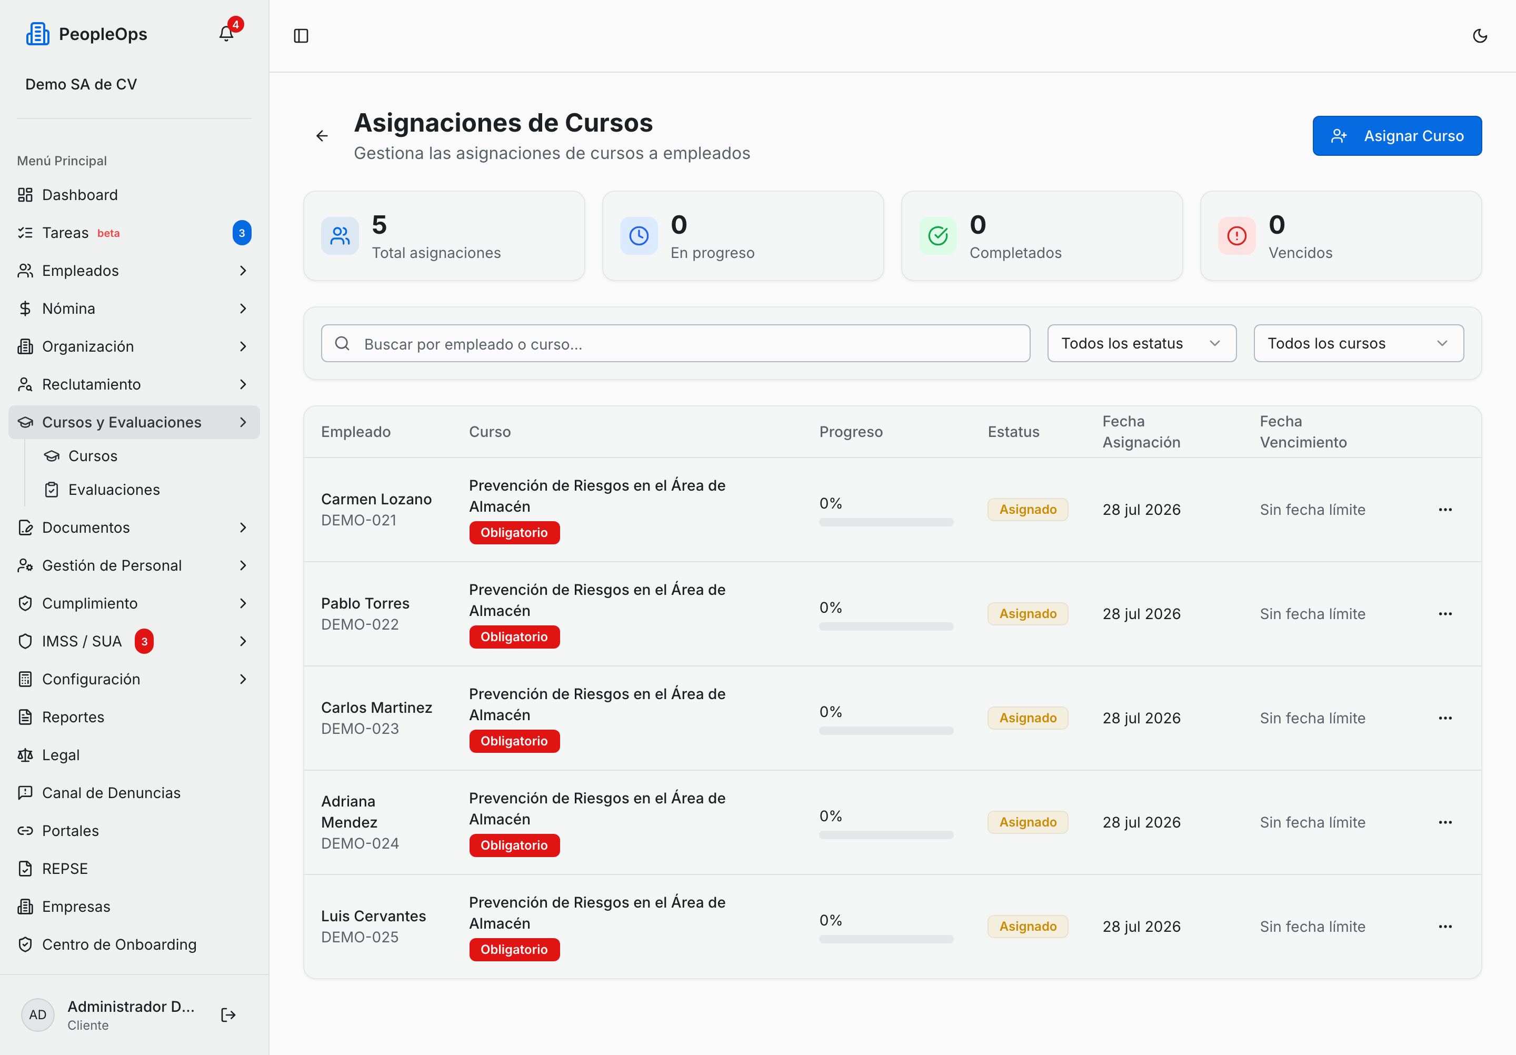
Task: Click the Fecha Vencimiento column header
Action: click(1303, 432)
